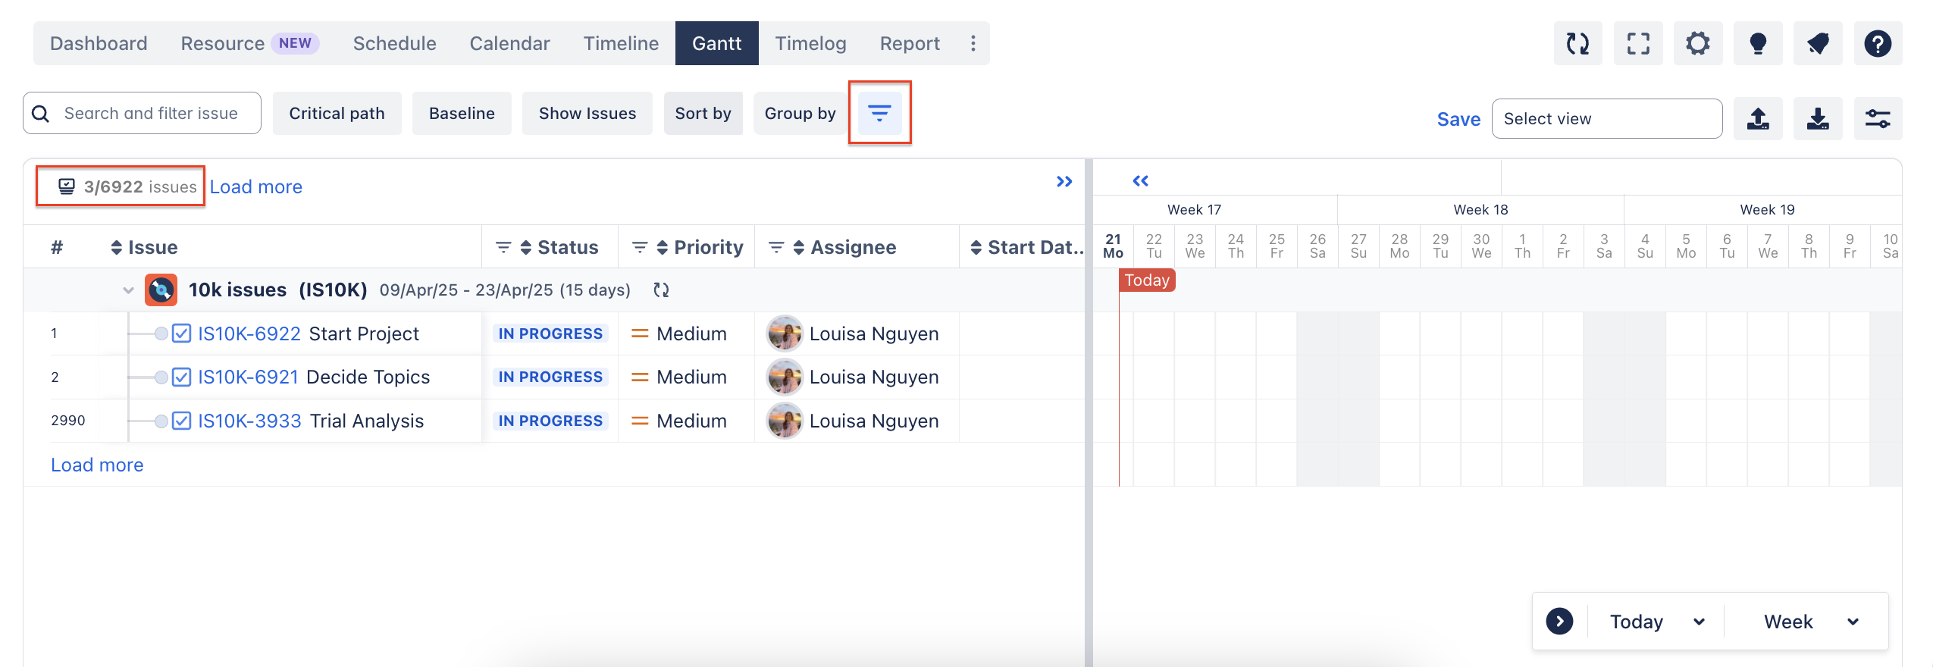Click the lightbulb tips icon
The image size is (1933, 667).
[1757, 44]
